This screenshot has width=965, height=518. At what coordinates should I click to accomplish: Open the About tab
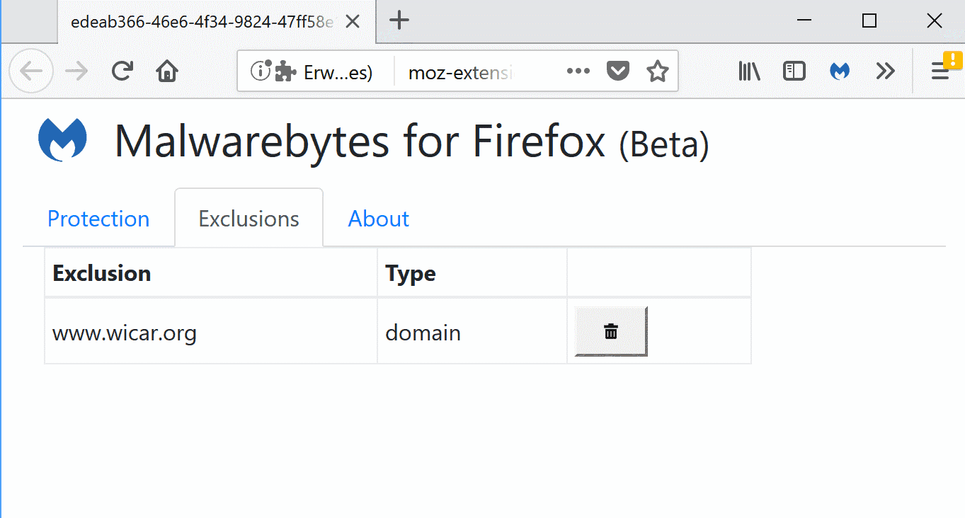pos(378,218)
